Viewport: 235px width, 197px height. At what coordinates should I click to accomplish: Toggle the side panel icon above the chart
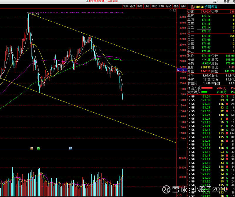coord(174,10)
